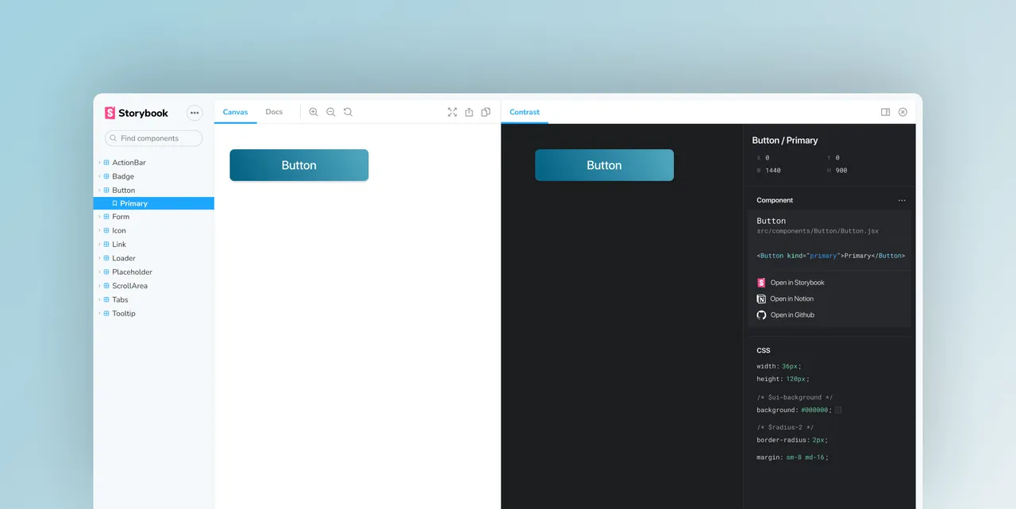The width and height of the screenshot is (1016, 509).
Task: Expand the ActionBar component
Action: pyautogui.click(x=99, y=163)
